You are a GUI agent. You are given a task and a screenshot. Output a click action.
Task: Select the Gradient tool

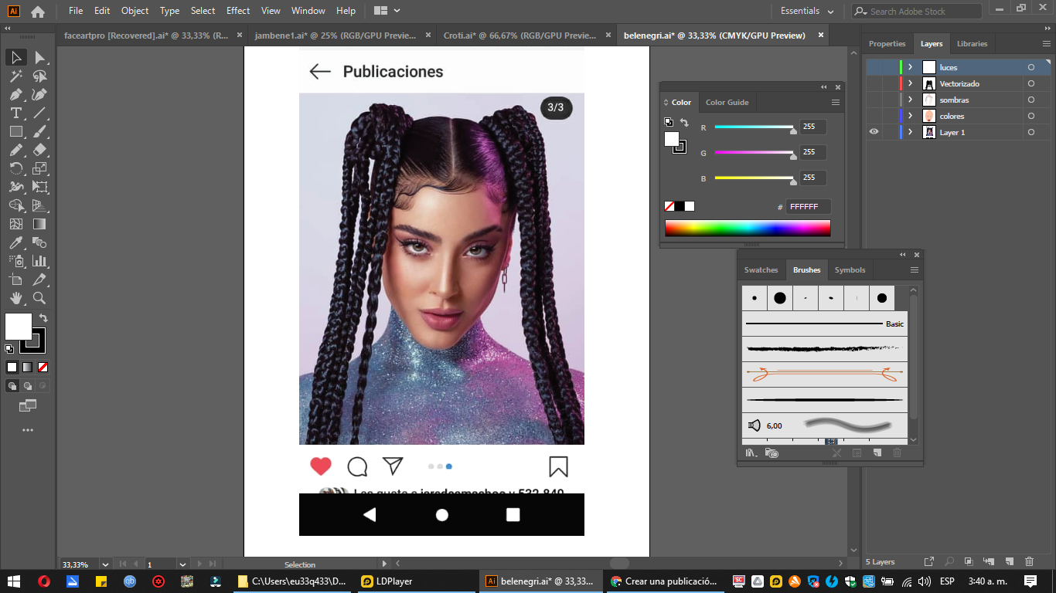pos(39,224)
